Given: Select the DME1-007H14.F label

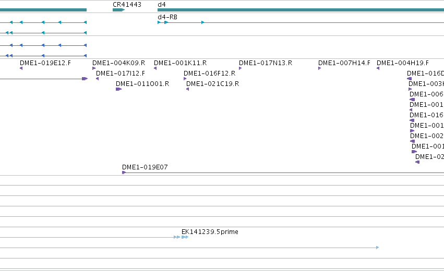Looking at the screenshot, I should (344, 63).
